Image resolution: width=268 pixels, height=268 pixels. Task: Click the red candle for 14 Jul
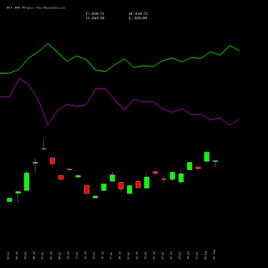tap(87, 189)
